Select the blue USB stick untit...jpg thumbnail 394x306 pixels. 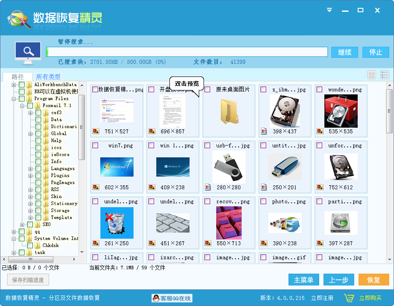click(x=285, y=167)
